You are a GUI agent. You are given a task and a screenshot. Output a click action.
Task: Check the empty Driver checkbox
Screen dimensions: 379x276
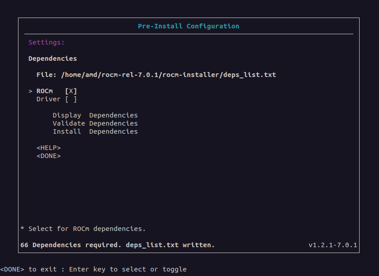pos(71,99)
